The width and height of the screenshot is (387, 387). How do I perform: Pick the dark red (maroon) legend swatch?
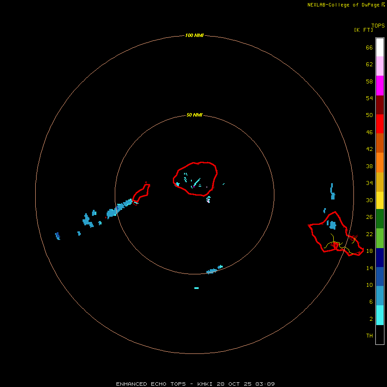tap(380, 105)
